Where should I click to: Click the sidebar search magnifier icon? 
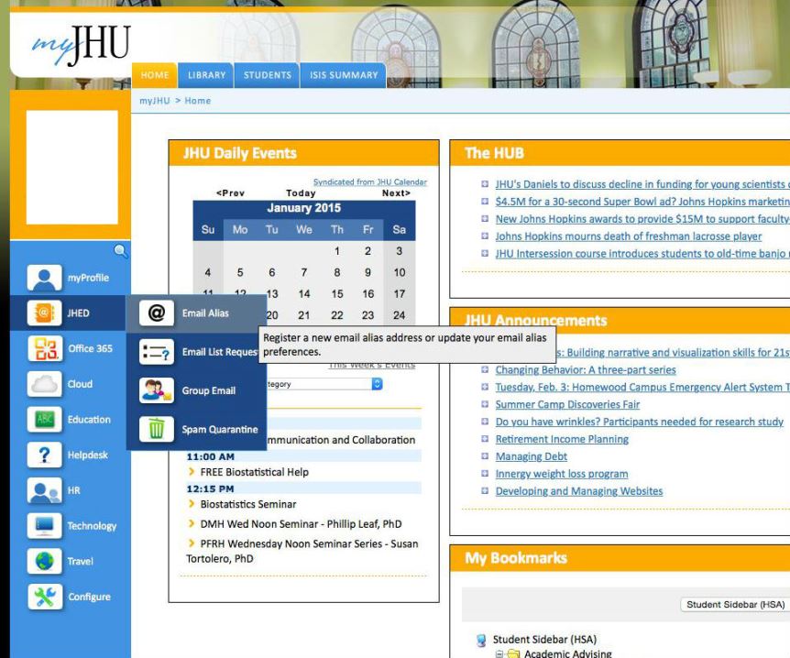[x=120, y=250]
